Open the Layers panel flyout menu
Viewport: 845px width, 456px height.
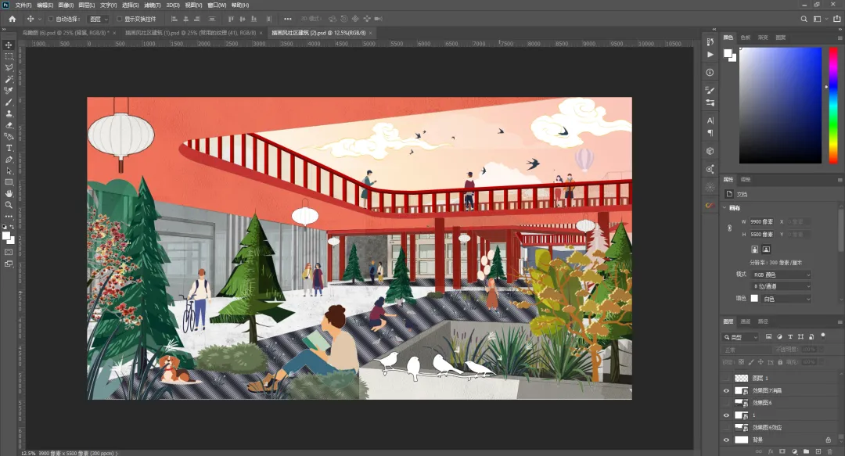(x=840, y=321)
